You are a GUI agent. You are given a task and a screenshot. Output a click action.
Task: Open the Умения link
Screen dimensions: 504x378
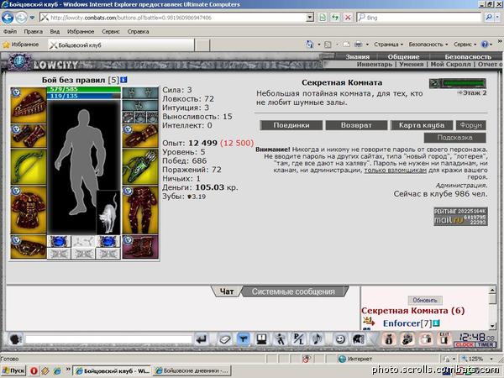(411, 65)
